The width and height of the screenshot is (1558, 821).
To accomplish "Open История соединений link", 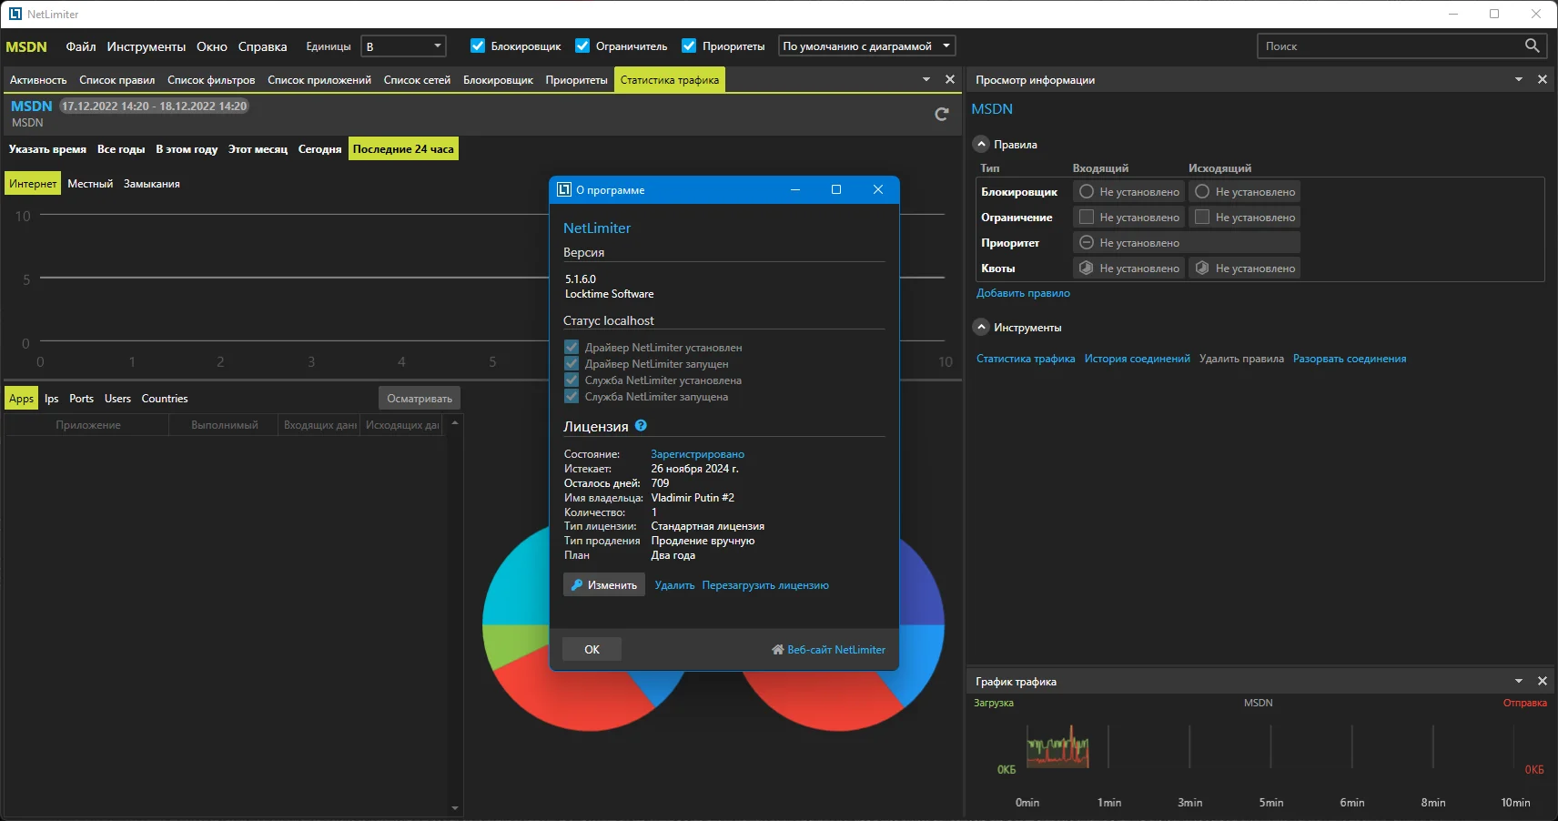I will coord(1137,359).
